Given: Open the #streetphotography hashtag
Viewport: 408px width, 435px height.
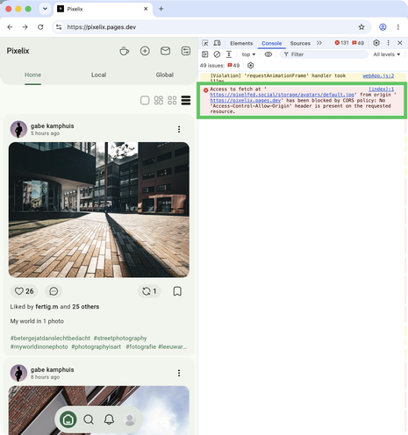Looking at the screenshot, I should pyautogui.click(x=120, y=339).
